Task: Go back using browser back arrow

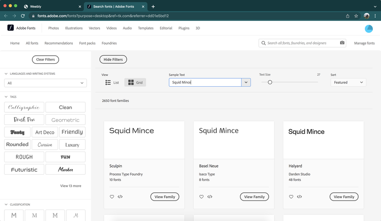Action: [x=6, y=16]
